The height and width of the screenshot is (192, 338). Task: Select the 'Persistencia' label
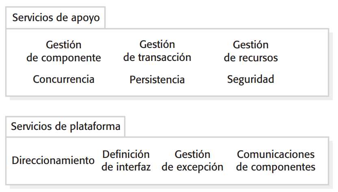157,80
